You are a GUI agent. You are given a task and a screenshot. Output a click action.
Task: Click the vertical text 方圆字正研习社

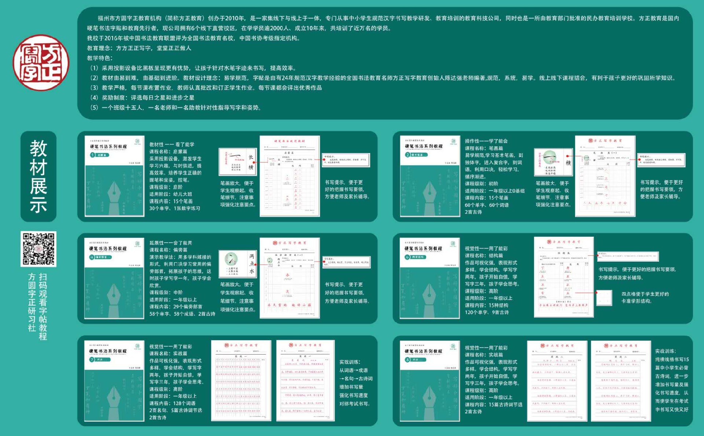32,302
